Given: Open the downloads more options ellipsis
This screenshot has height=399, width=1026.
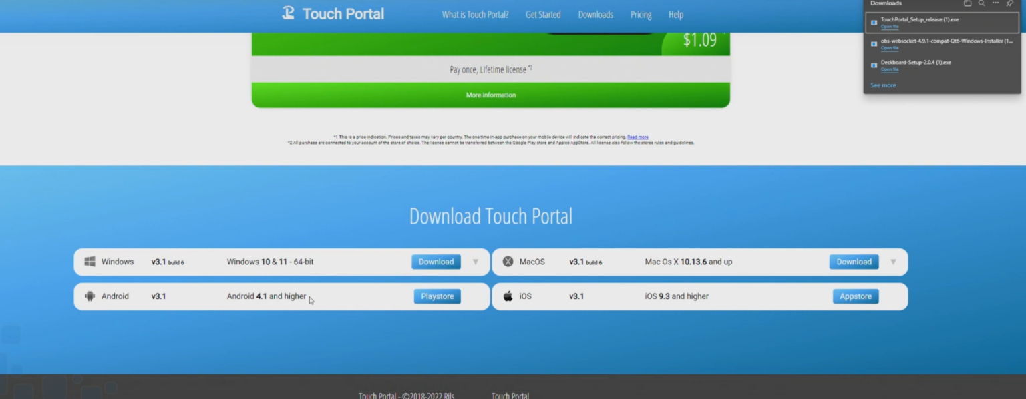Looking at the screenshot, I should tap(995, 3).
